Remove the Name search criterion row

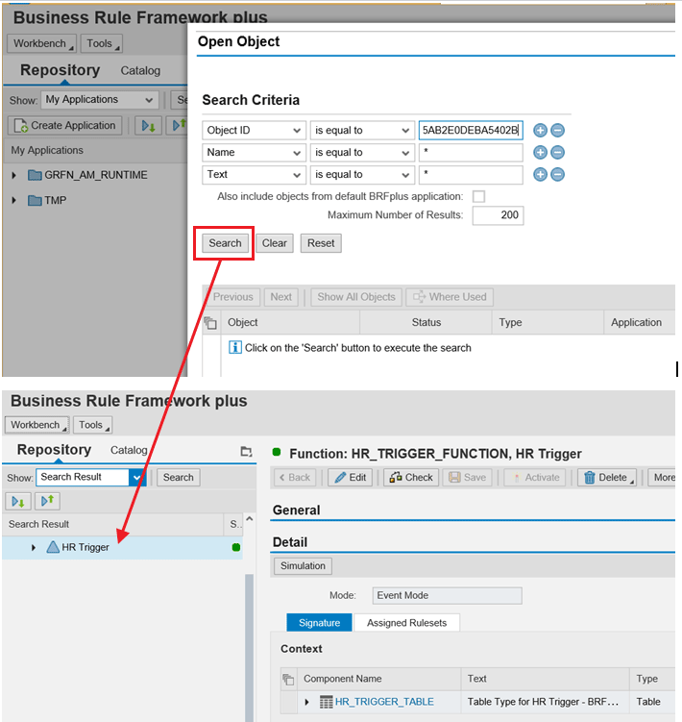pyautogui.click(x=558, y=153)
